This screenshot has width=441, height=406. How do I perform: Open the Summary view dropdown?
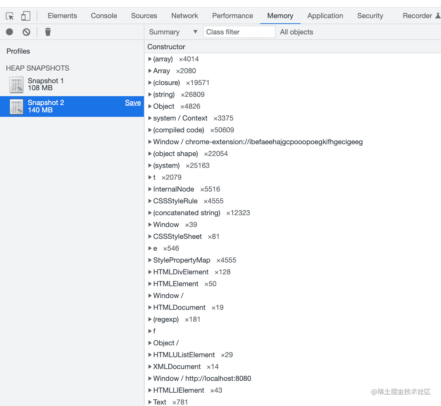tap(173, 32)
